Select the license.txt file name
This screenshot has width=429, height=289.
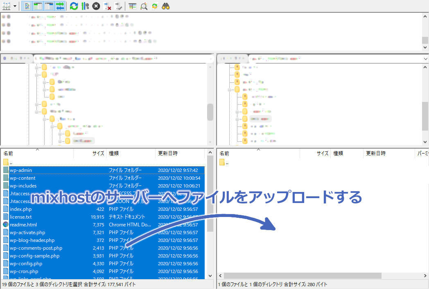tap(21, 217)
